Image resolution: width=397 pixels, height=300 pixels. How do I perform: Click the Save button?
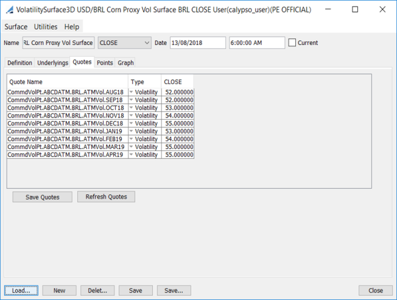click(136, 290)
